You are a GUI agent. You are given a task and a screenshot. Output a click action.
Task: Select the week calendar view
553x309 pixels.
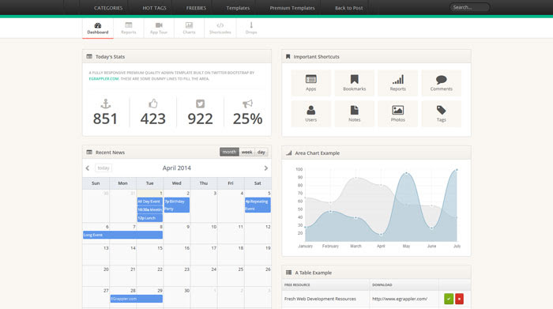click(246, 152)
